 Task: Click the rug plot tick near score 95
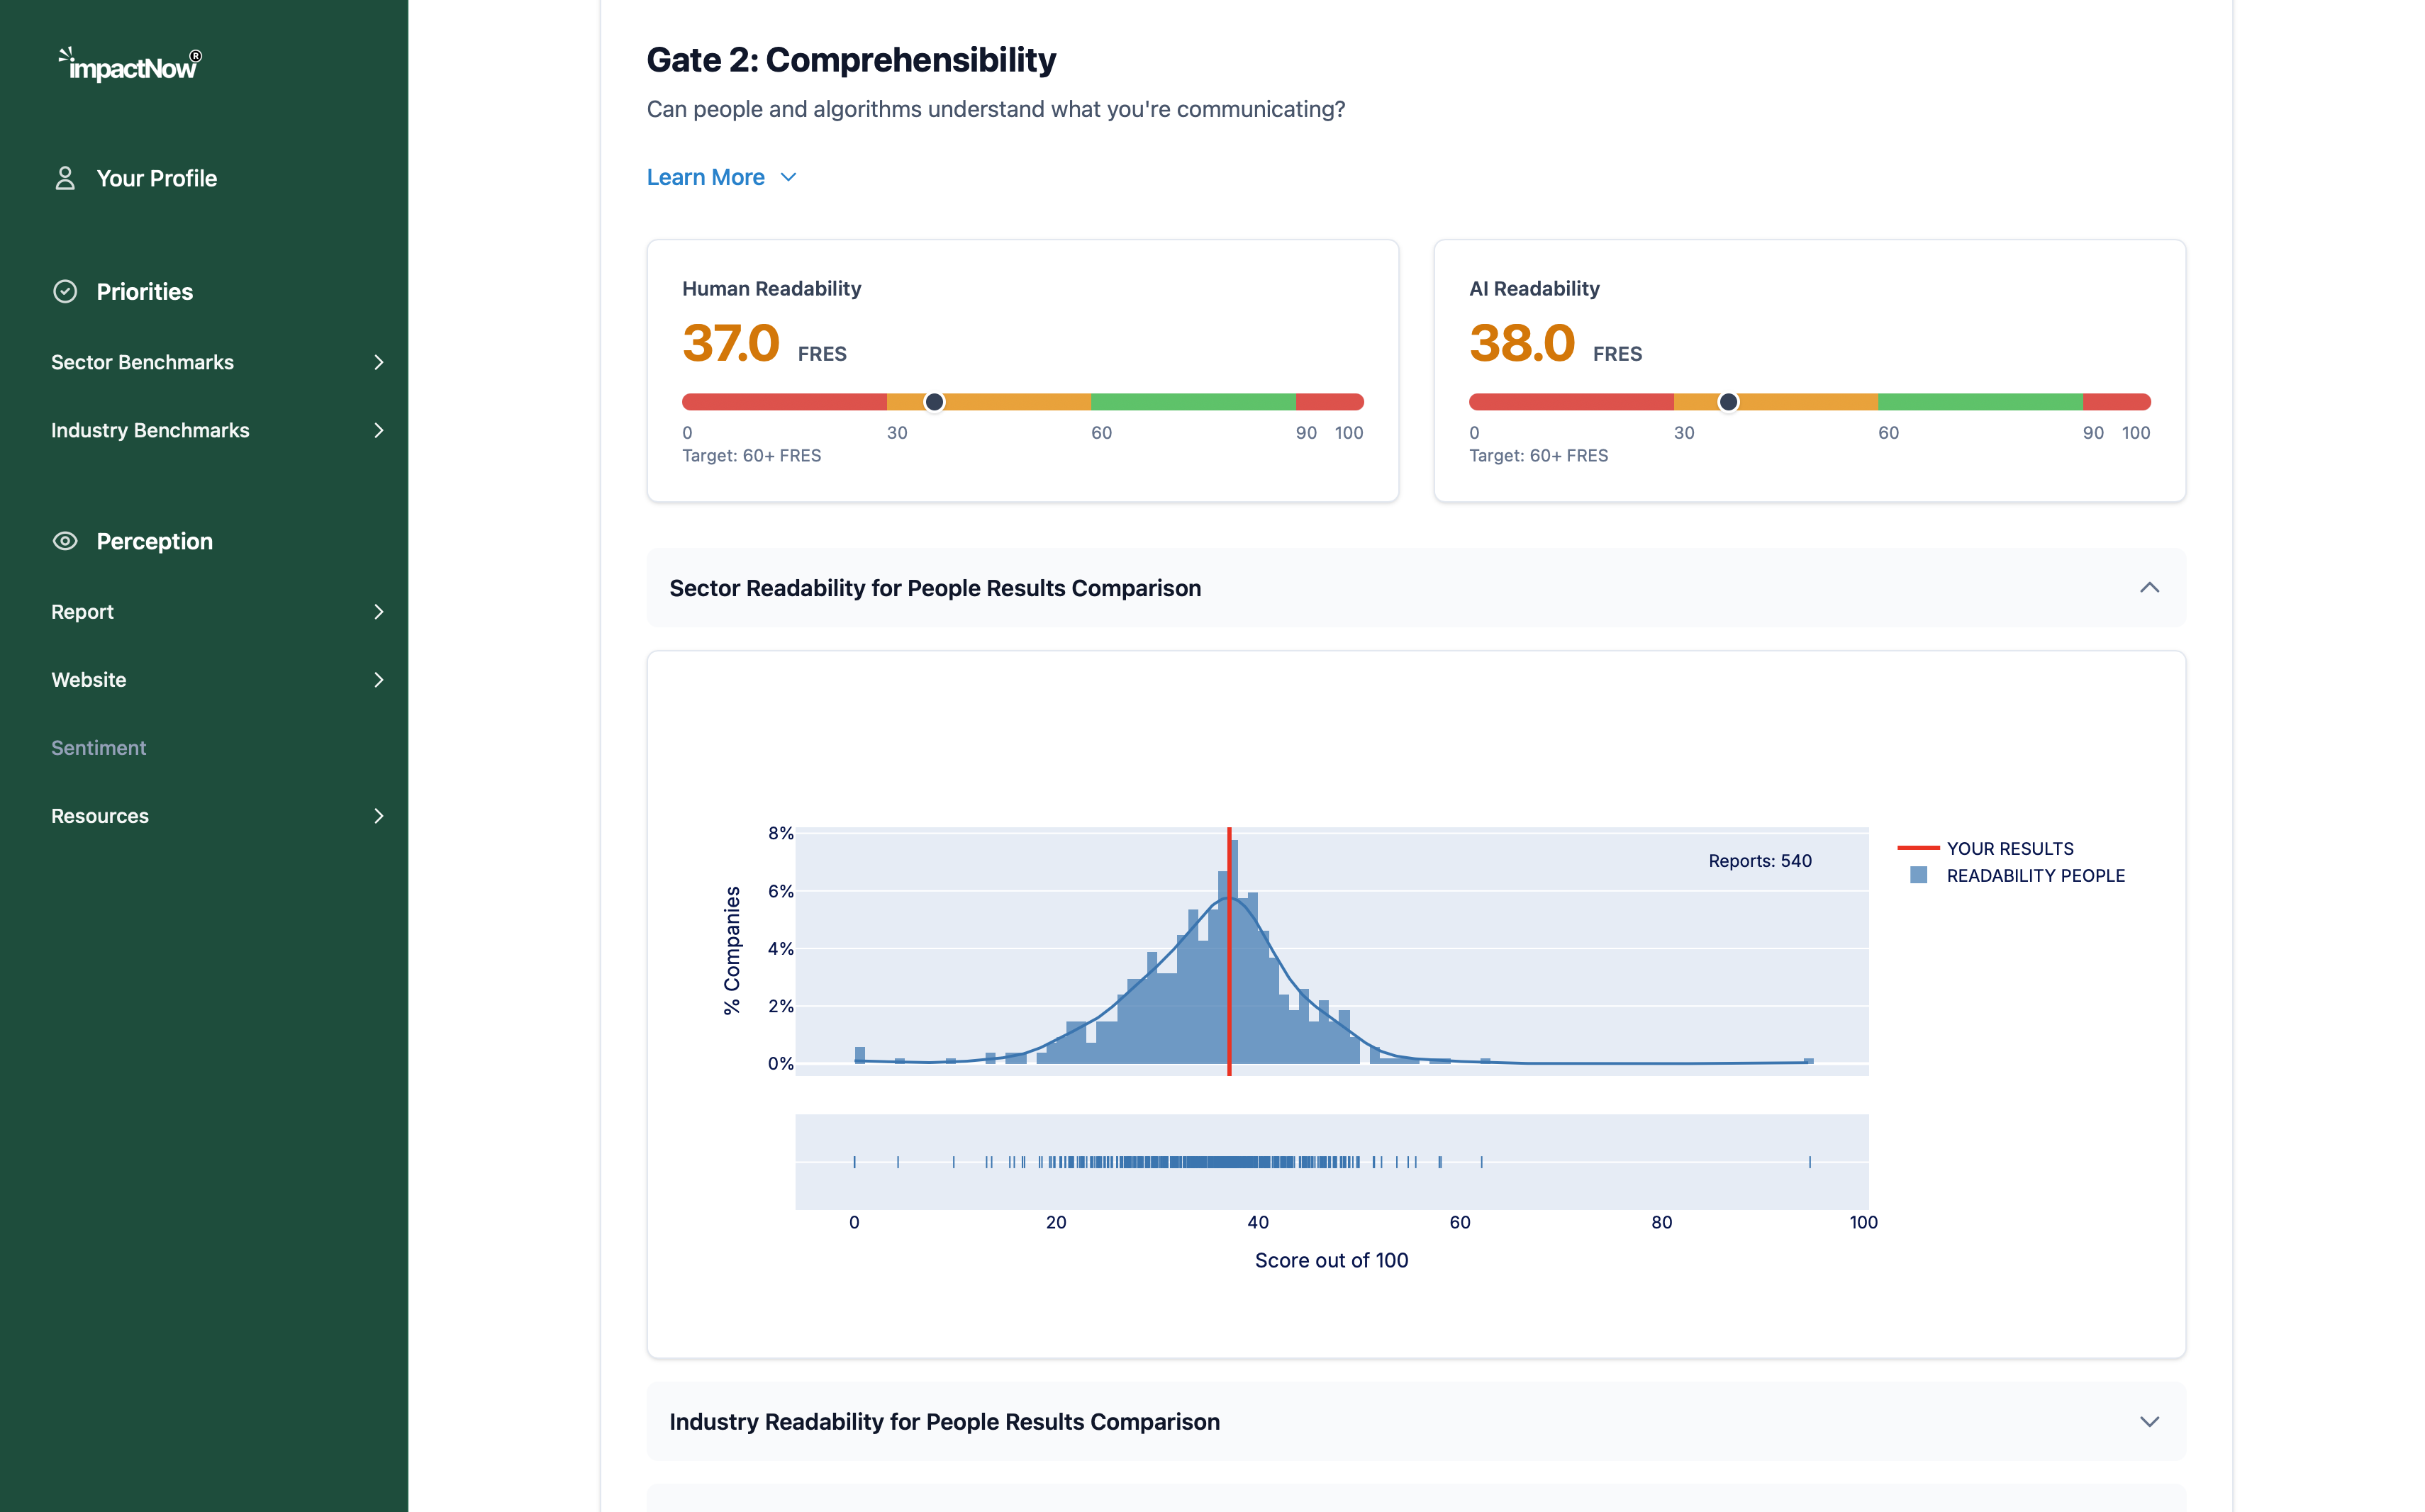tap(1809, 1162)
